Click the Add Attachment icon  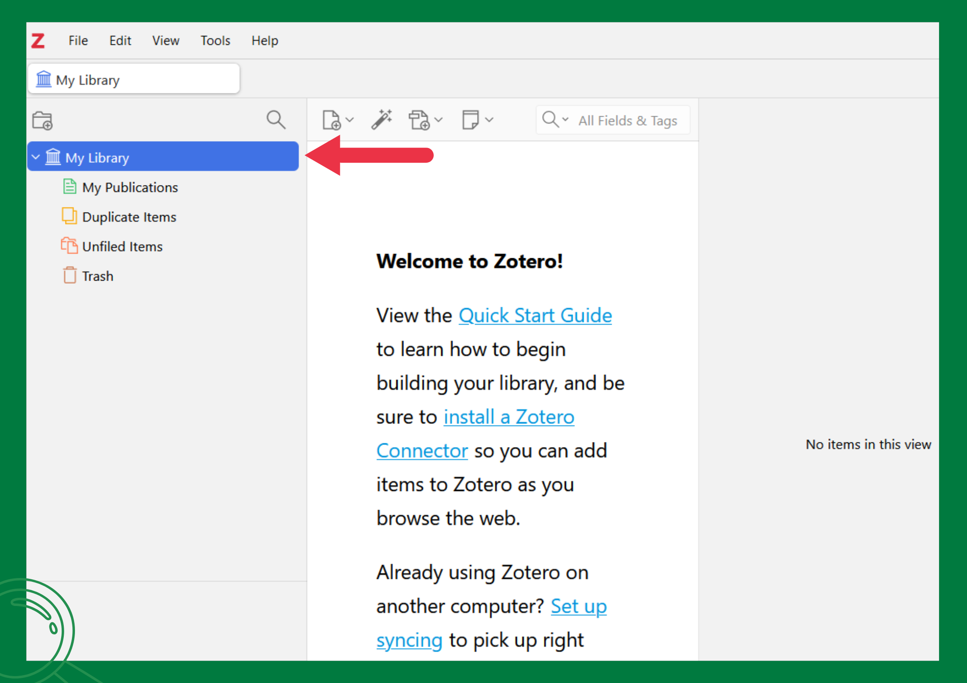[419, 120]
